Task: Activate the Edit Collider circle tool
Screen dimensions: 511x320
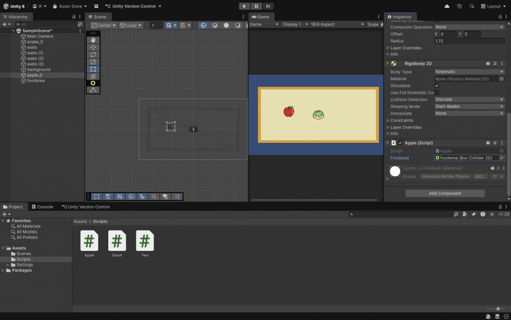Action: pos(93,83)
